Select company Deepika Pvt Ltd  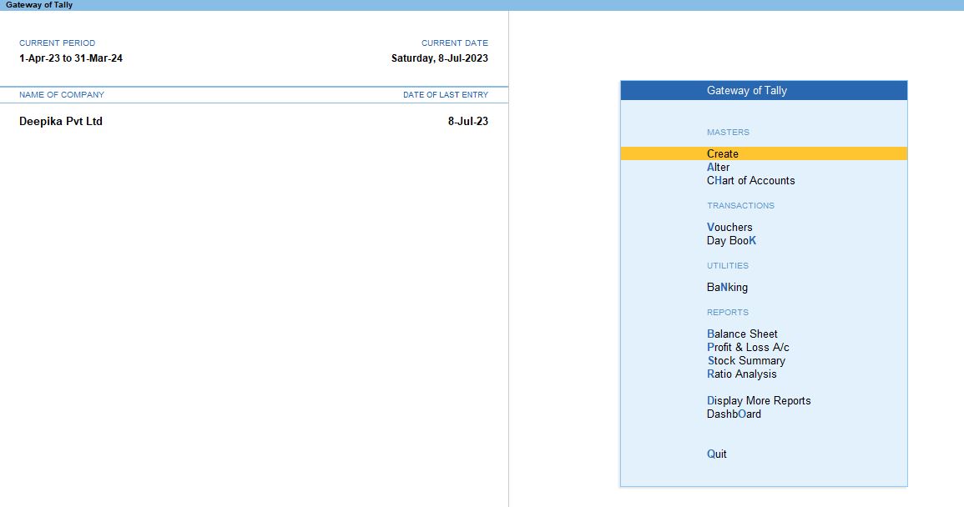[x=61, y=121]
